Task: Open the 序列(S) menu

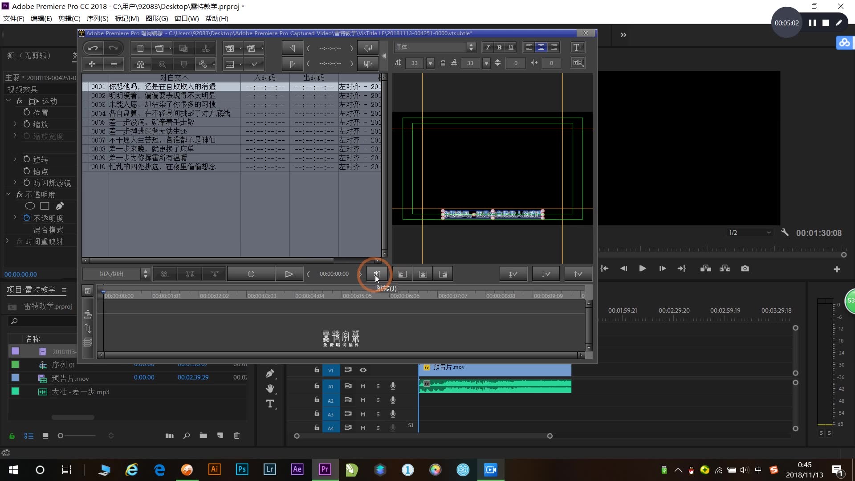Action: pyautogui.click(x=97, y=18)
